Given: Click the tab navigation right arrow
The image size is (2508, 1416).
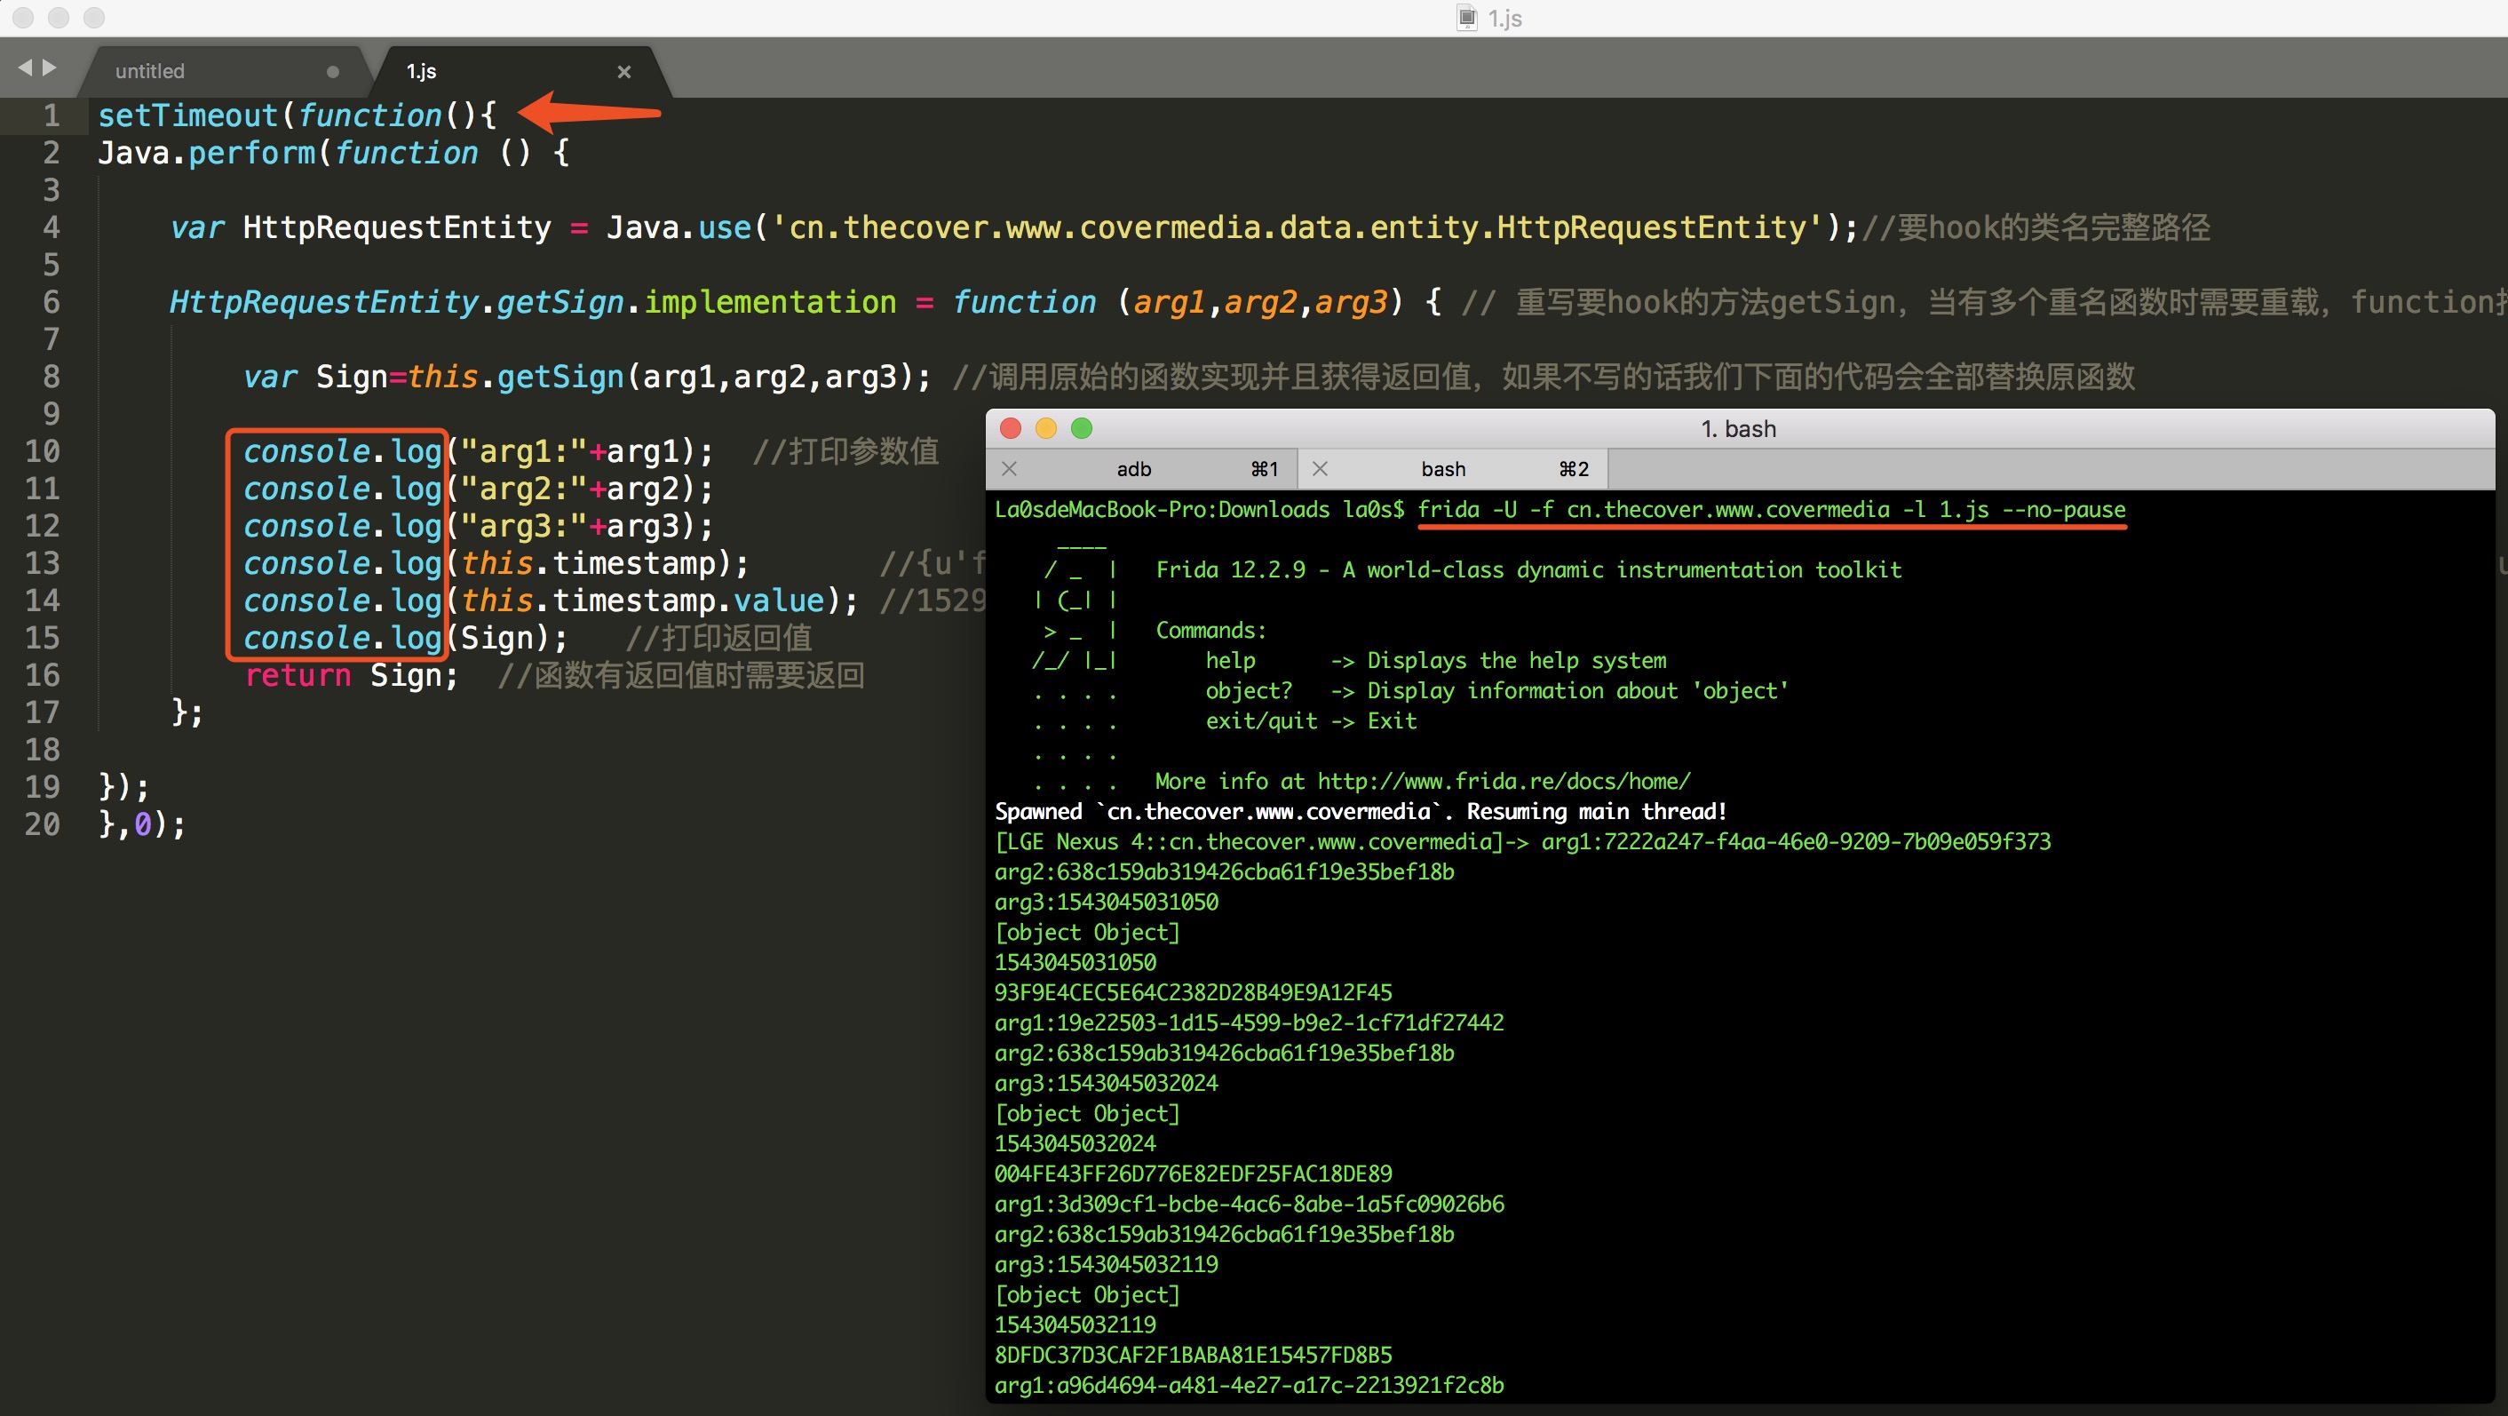Looking at the screenshot, I should 50,68.
